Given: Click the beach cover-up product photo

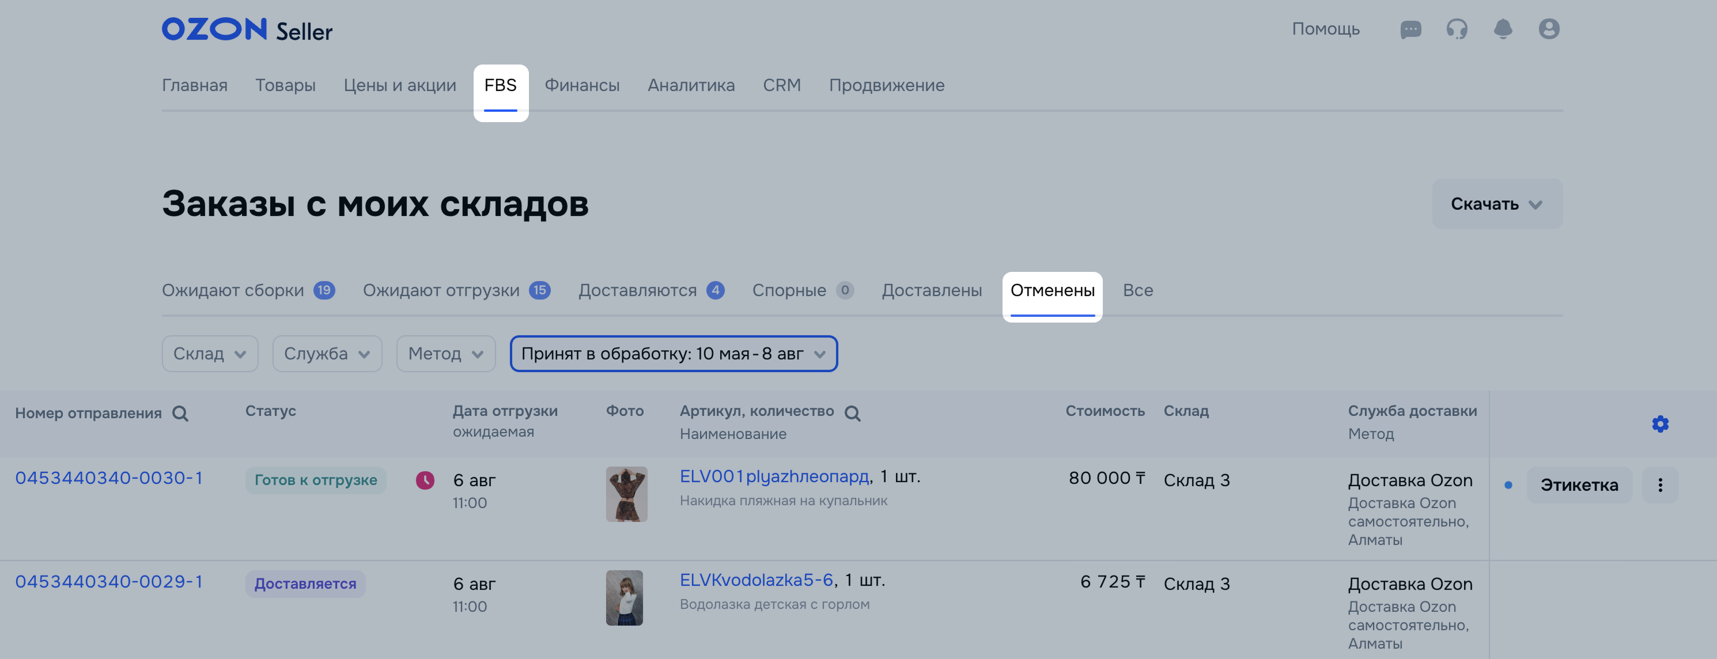Looking at the screenshot, I should (x=626, y=494).
